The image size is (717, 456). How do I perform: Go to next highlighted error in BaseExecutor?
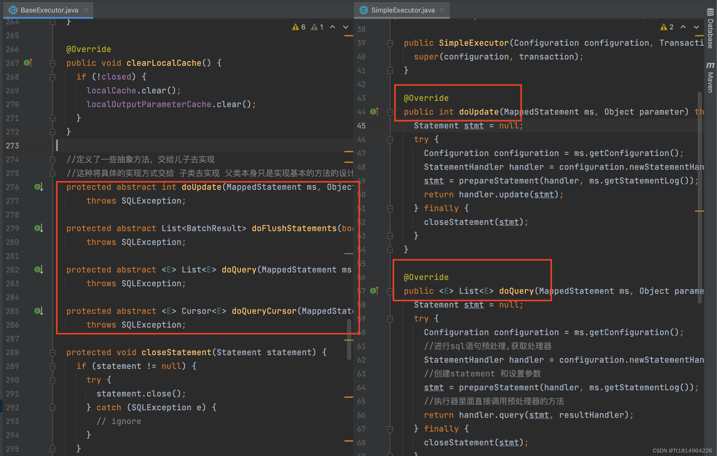point(346,27)
